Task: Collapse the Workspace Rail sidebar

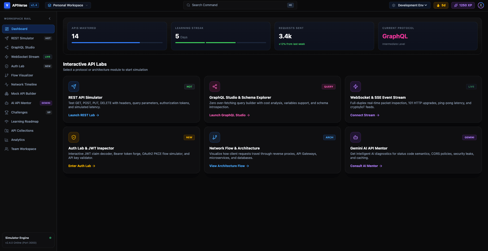Action: 50,19
